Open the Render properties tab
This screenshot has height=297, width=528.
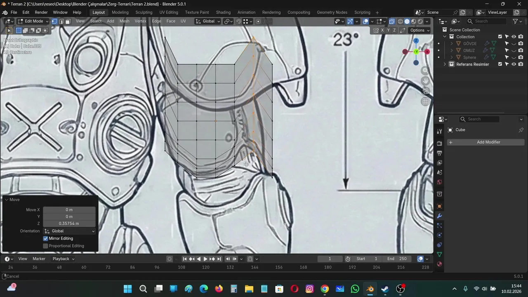point(439,143)
